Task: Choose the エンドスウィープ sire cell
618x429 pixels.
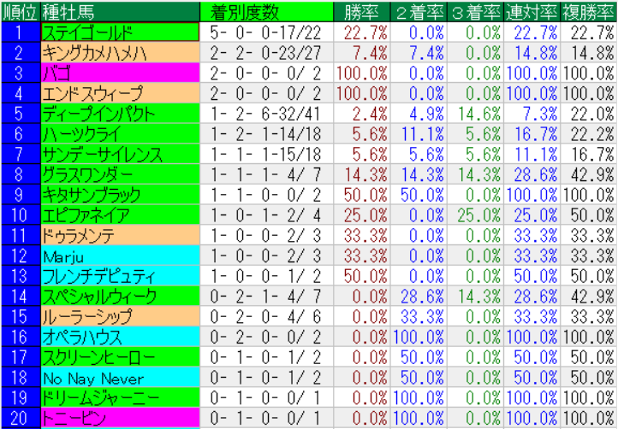Action: (x=120, y=93)
